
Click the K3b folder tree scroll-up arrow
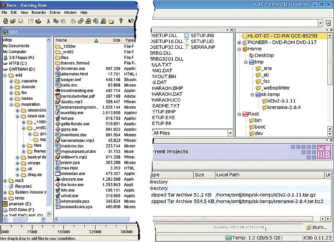(x=330, y=36)
